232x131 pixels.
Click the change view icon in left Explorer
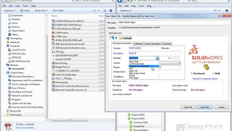tap(94, 11)
